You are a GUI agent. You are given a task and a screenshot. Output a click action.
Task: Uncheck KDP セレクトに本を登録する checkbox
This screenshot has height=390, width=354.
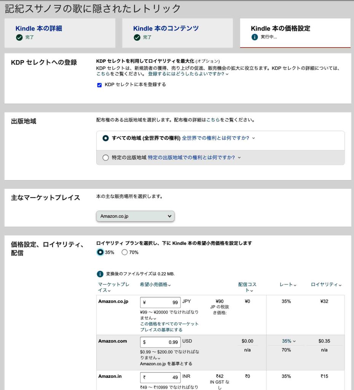99,85
